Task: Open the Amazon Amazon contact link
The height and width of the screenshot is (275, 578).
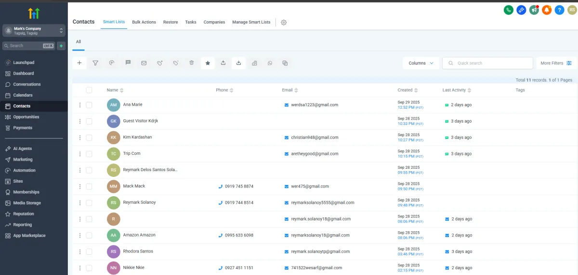Action: (139, 235)
